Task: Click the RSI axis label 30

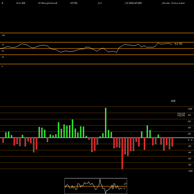Action: click(3, 57)
